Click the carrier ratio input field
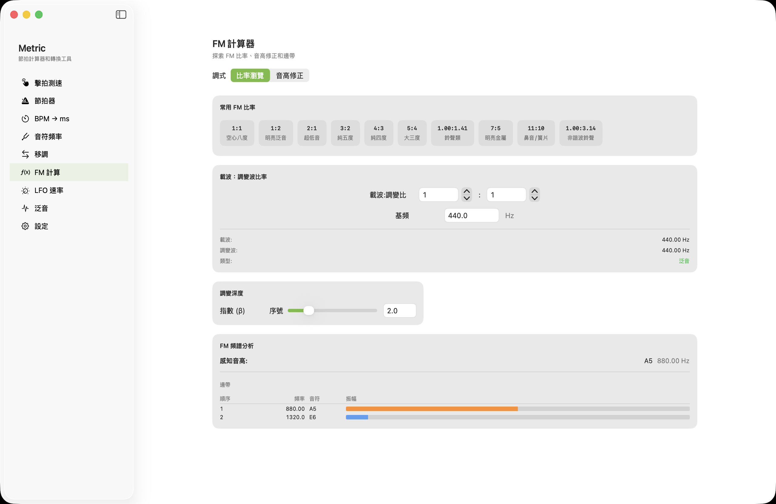This screenshot has width=776, height=504. [x=439, y=195]
